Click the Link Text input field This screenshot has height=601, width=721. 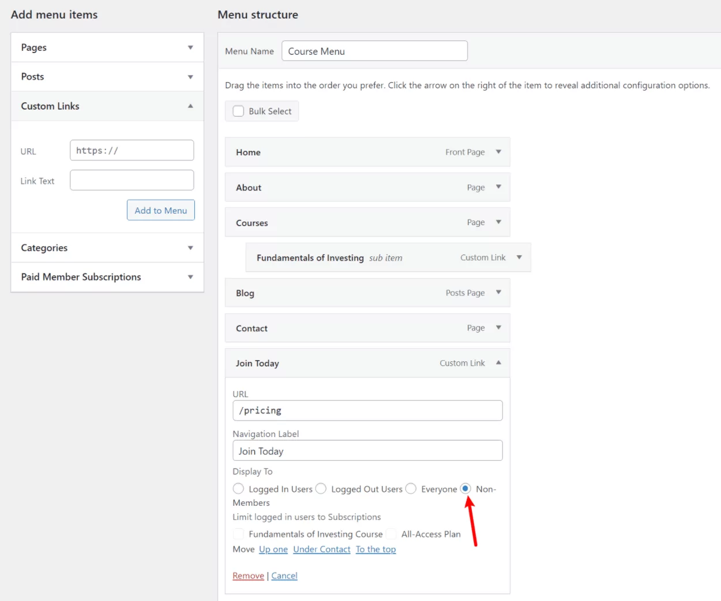click(x=132, y=180)
